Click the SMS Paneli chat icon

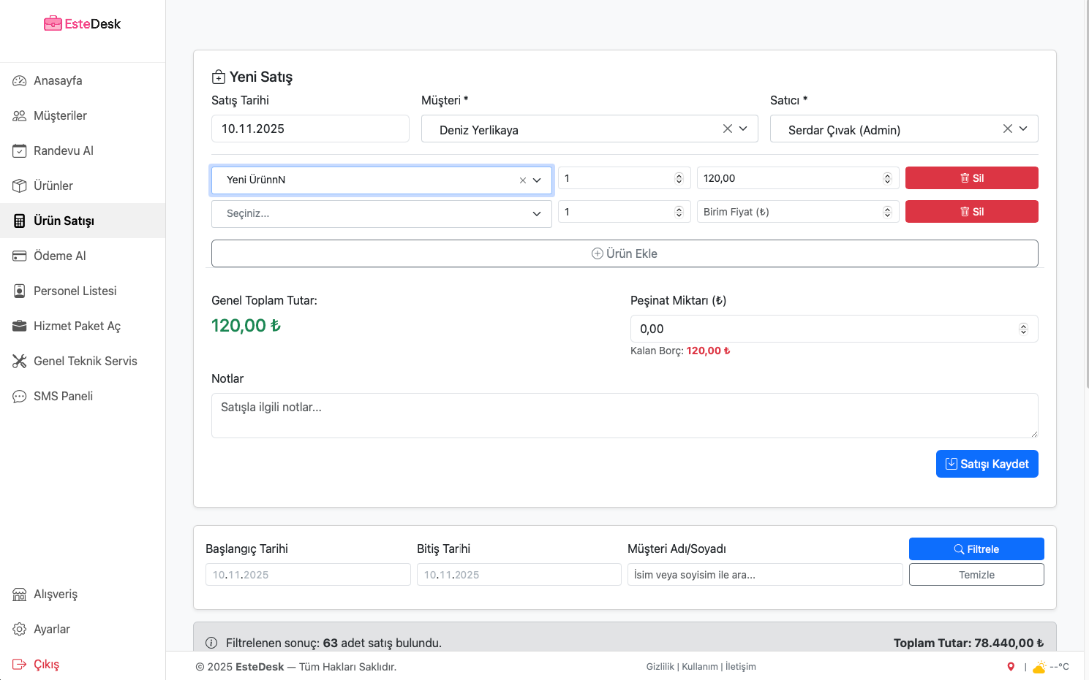[x=20, y=396]
